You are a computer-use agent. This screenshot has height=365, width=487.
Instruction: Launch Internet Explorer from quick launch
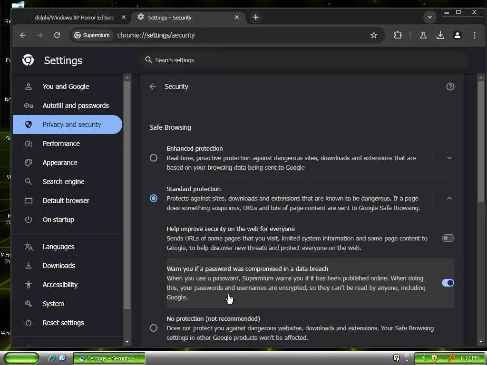tap(52, 358)
